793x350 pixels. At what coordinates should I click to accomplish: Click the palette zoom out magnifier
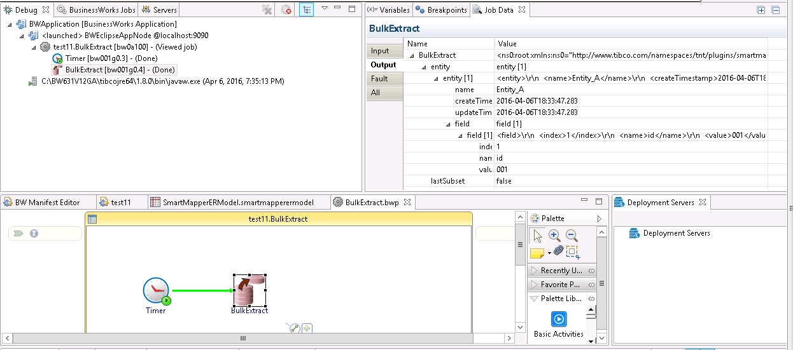click(572, 234)
